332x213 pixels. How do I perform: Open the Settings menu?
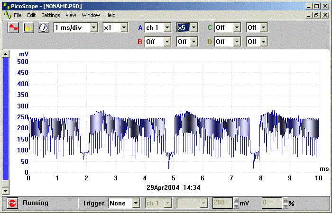click(51, 15)
